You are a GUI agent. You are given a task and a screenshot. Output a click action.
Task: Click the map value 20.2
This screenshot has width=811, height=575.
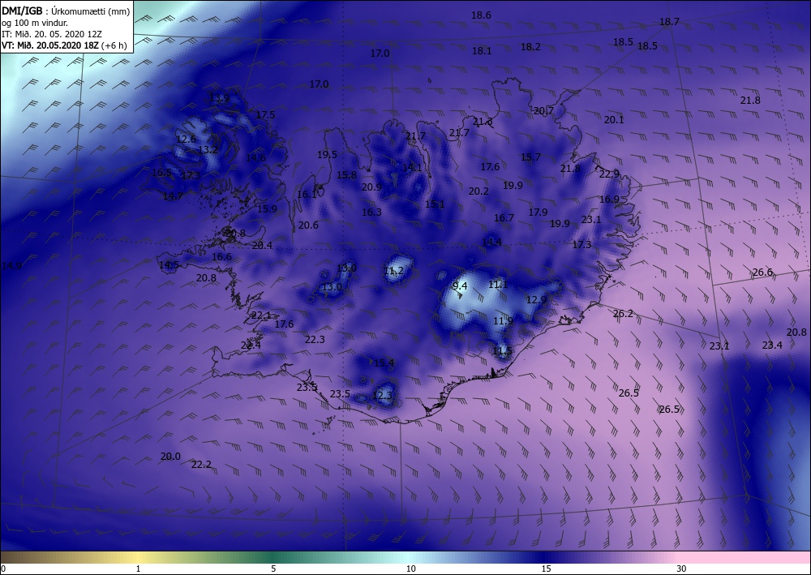478,191
